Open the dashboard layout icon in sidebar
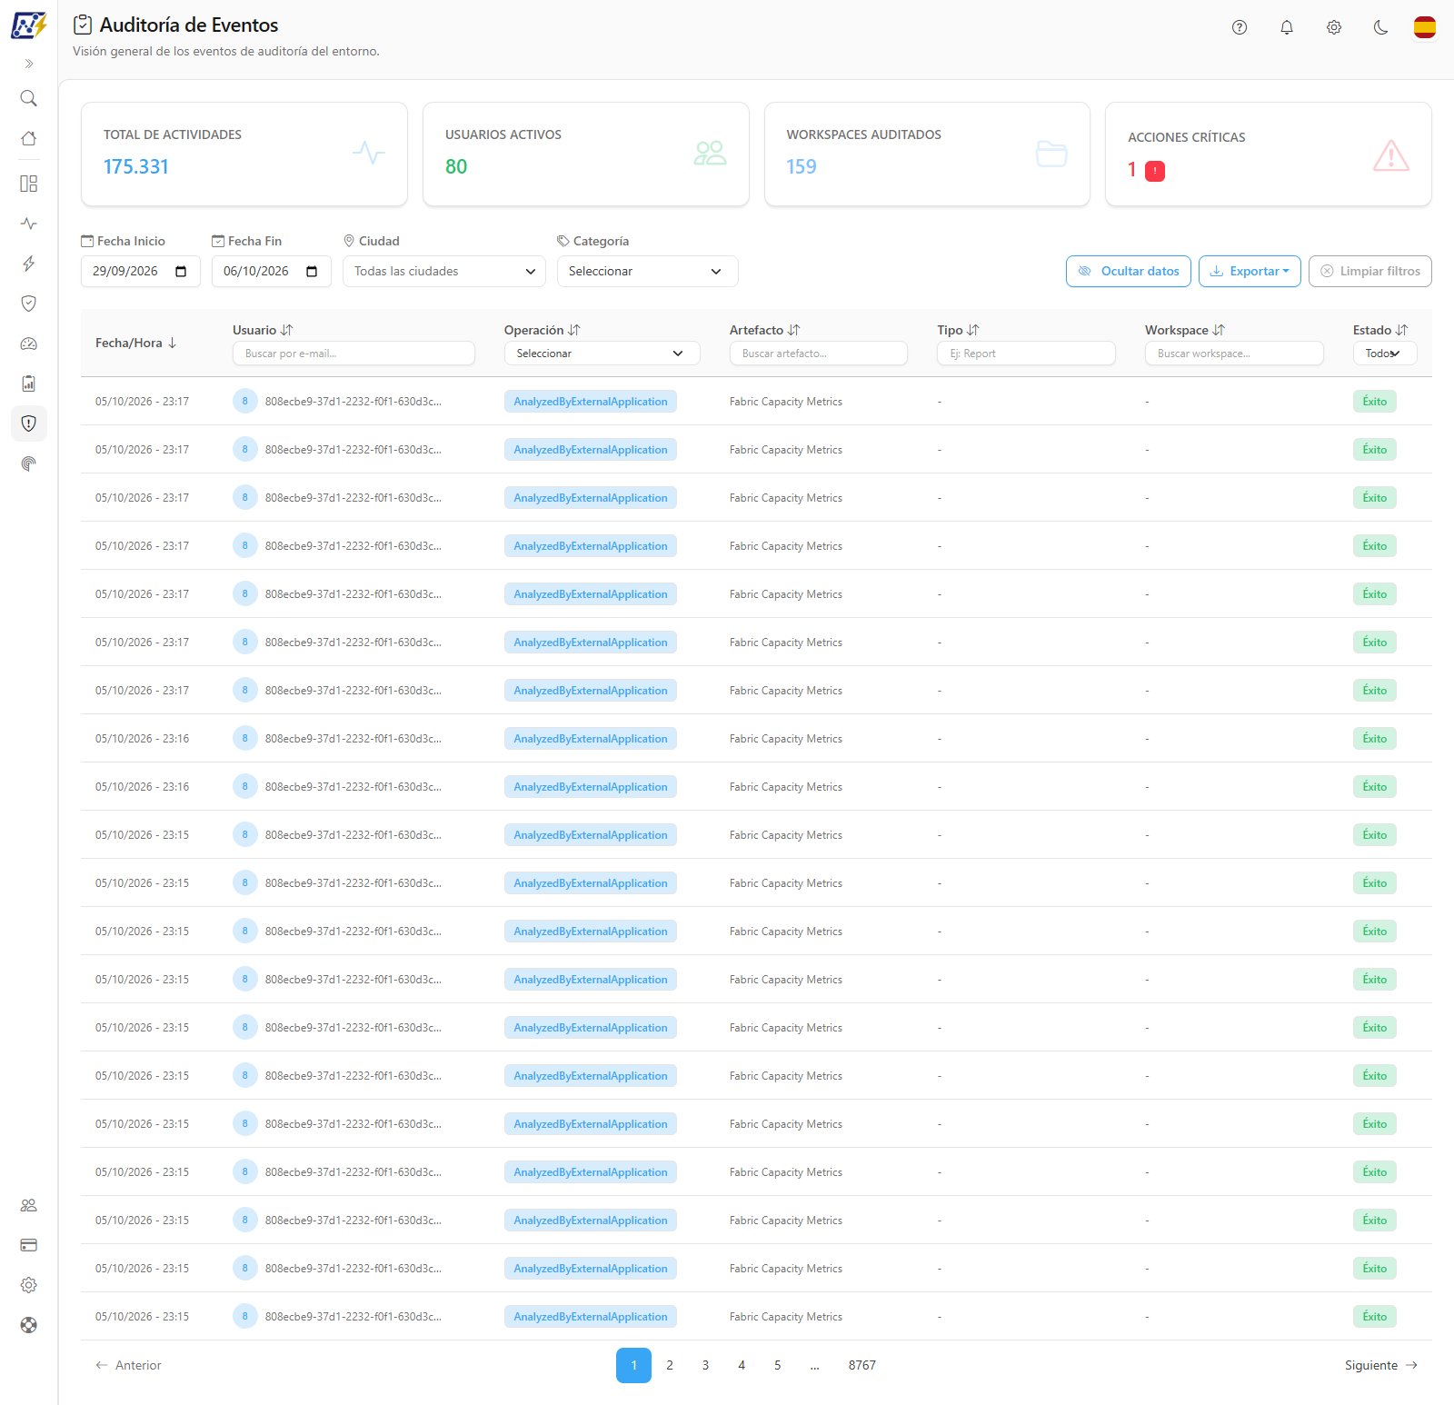 (29, 184)
